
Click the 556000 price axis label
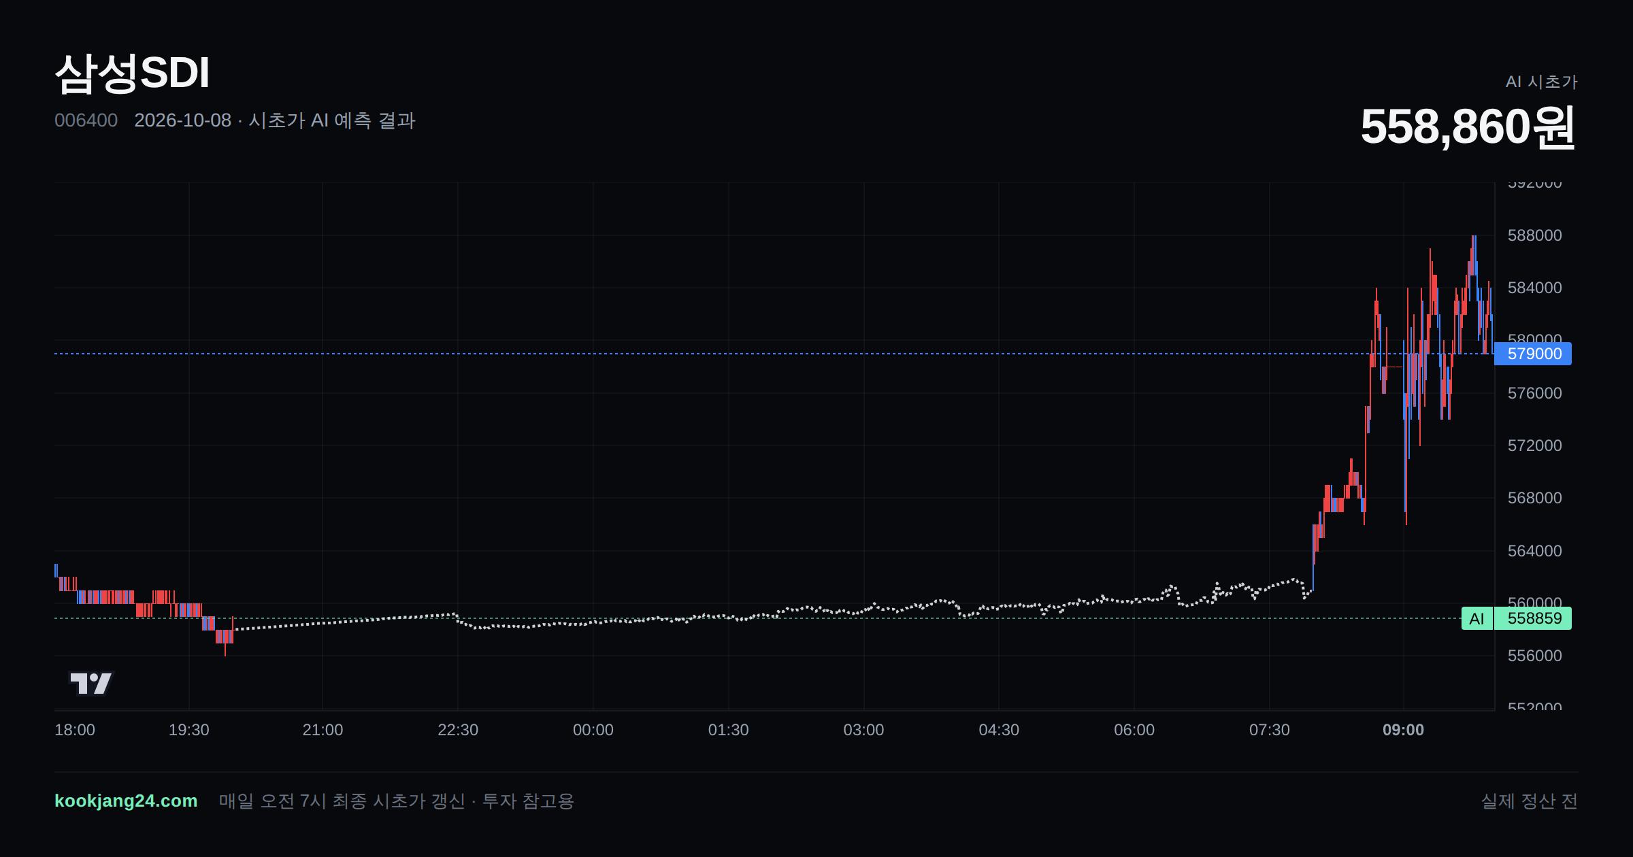1534,656
